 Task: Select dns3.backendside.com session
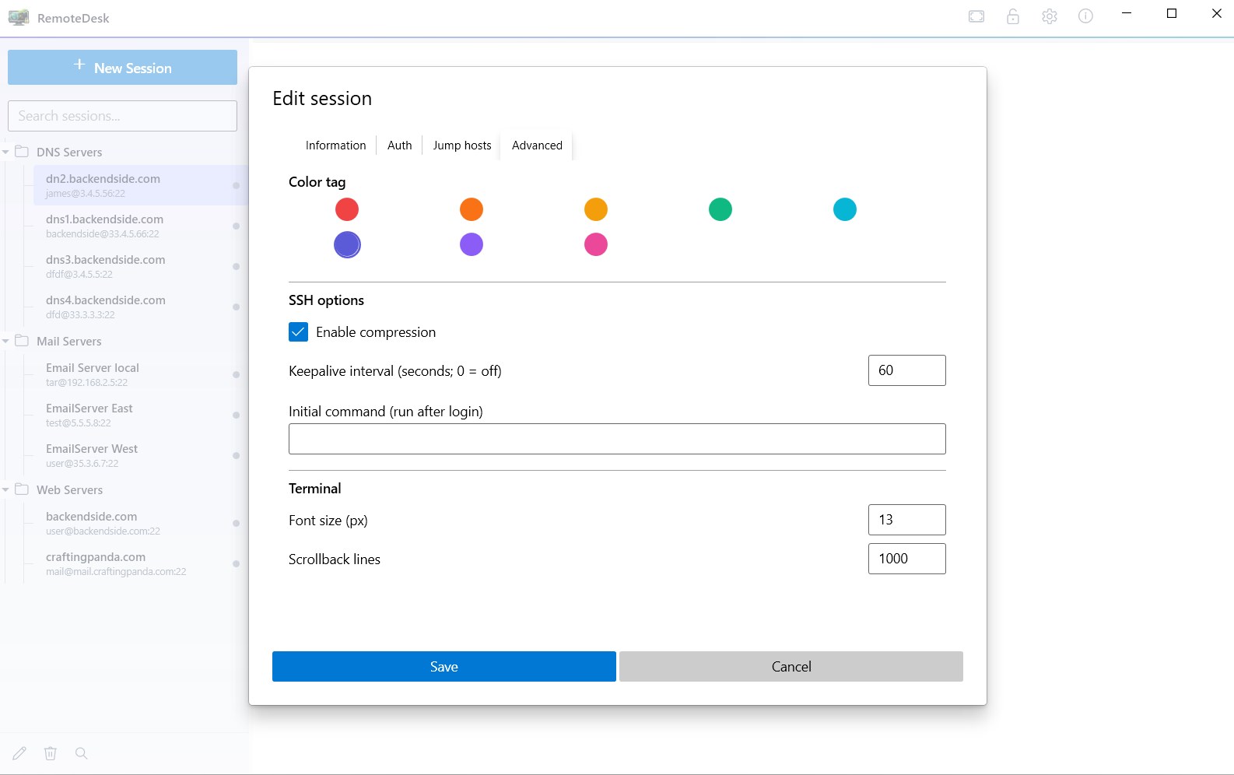(140, 266)
